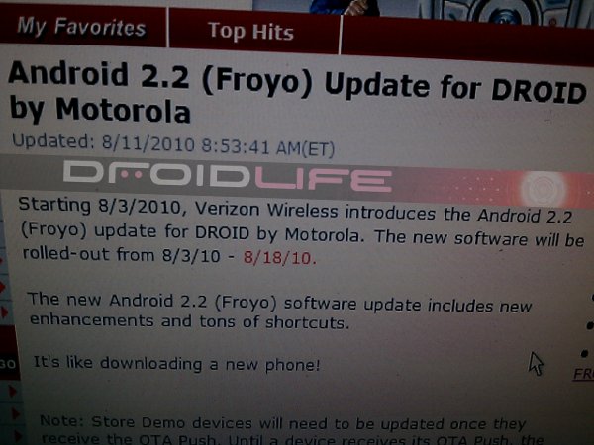594x445 pixels.
Task: Expand the red arrow beside 'Note: Store Demo'
Action: [15, 414]
